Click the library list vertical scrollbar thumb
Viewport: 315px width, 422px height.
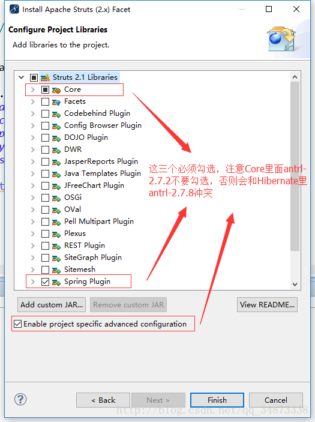pyautogui.click(x=295, y=166)
